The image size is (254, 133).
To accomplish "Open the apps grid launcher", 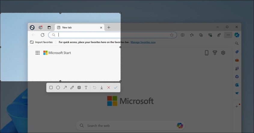I will tap(38, 53).
